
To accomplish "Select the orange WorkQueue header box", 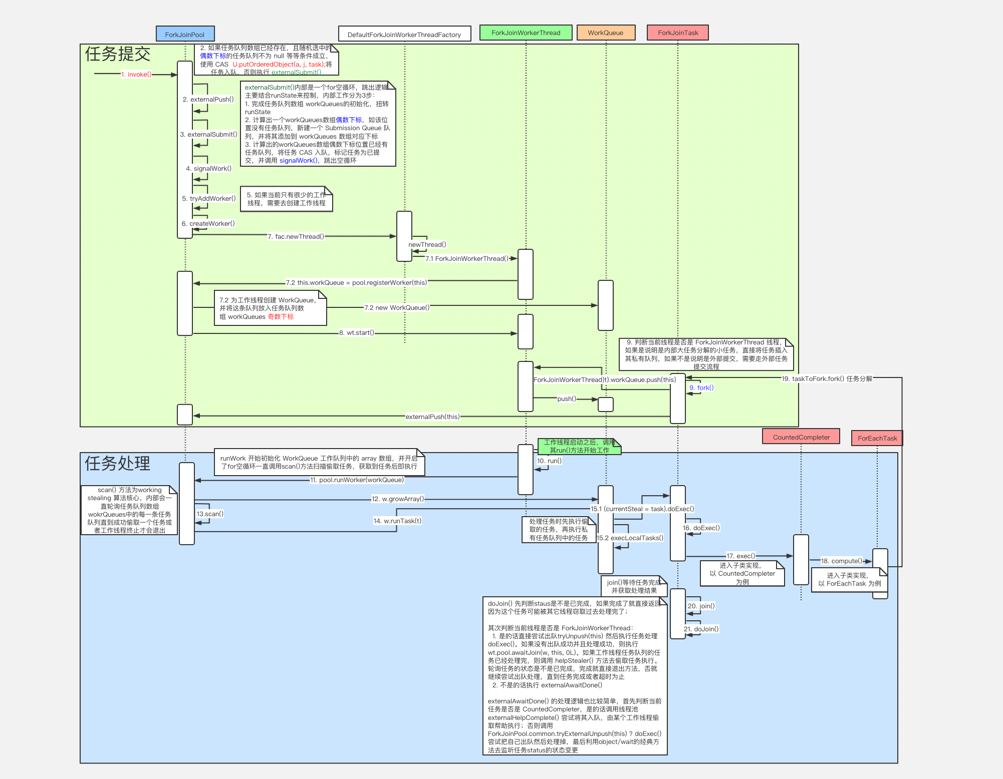I will pyautogui.click(x=606, y=33).
